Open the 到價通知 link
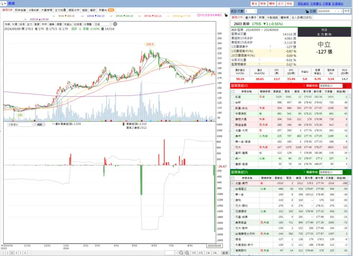353x256 pixels. coord(338,4)
